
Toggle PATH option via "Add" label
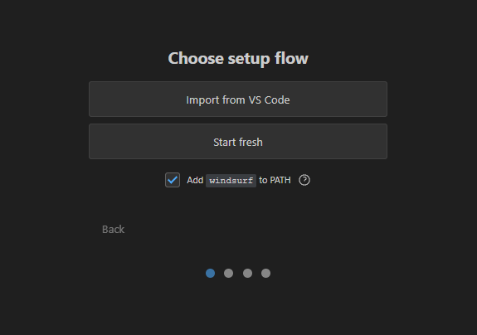195,180
